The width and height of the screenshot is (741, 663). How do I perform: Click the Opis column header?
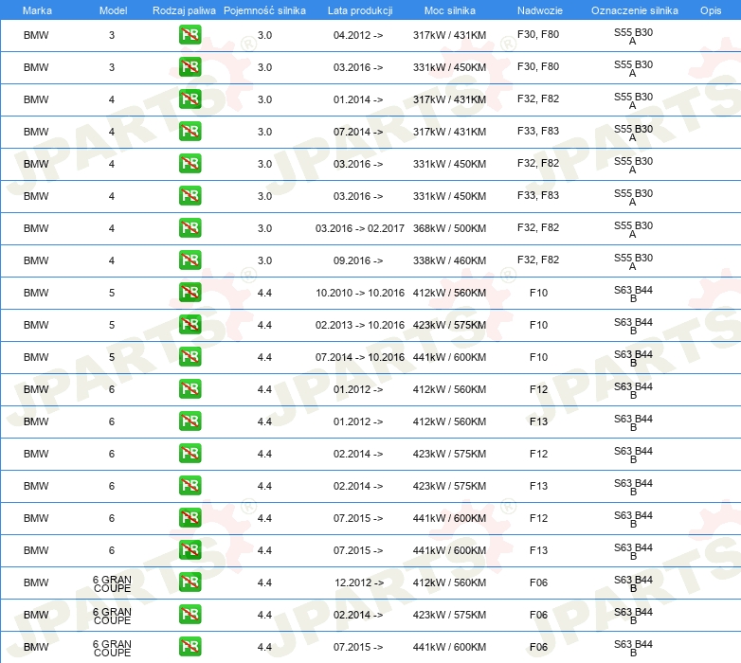(x=711, y=10)
